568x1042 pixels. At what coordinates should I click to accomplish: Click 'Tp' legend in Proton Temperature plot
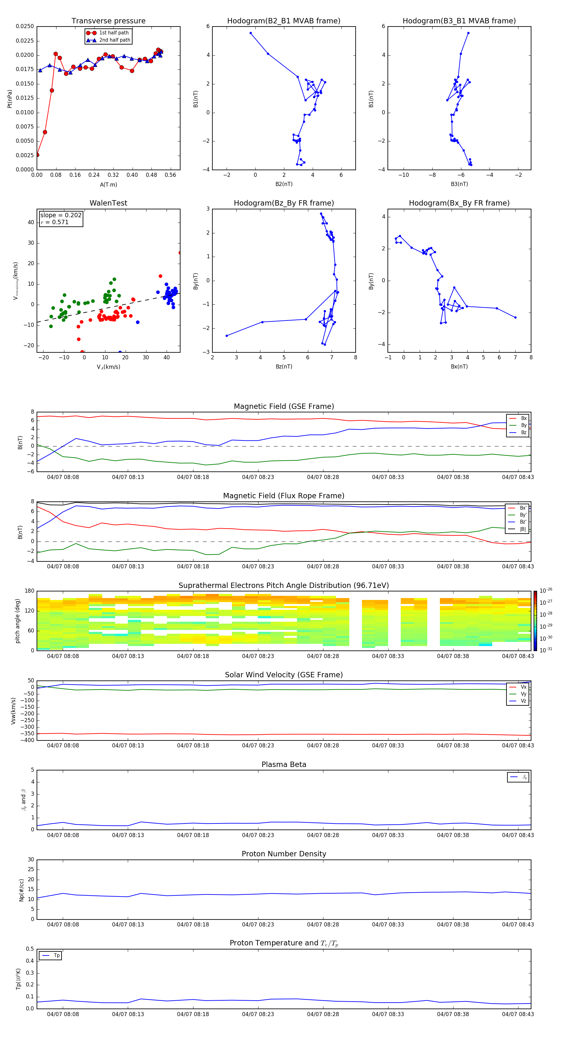click(x=50, y=955)
